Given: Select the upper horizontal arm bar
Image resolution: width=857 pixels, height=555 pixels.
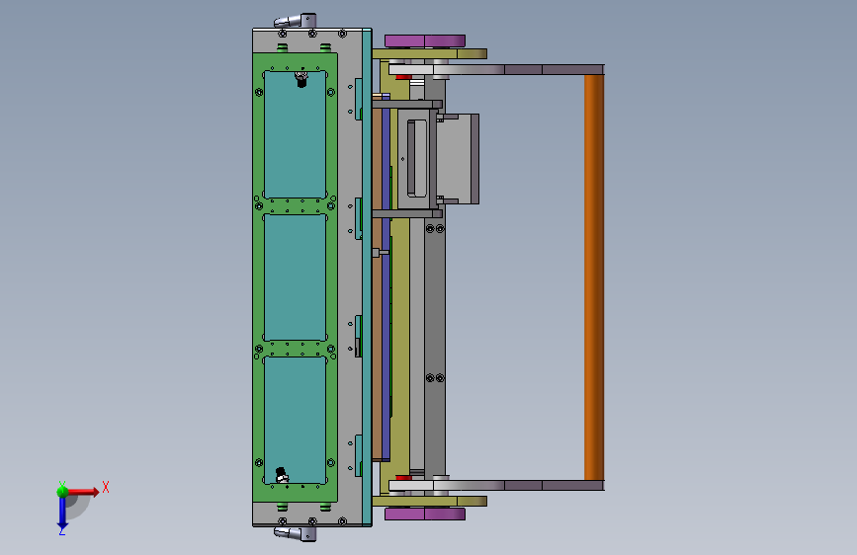Looking at the screenshot, I should (496, 69).
